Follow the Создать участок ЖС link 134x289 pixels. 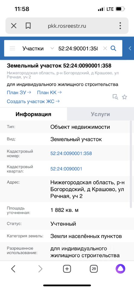[33, 101]
